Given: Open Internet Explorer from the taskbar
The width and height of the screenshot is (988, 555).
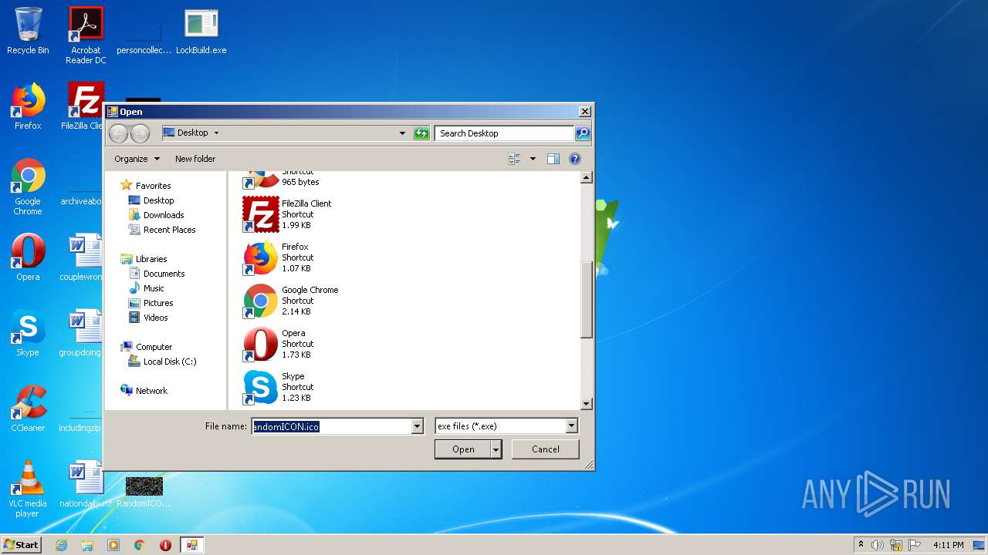Looking at the screenshot, I should pyautogui.click(x=61, y=545).
